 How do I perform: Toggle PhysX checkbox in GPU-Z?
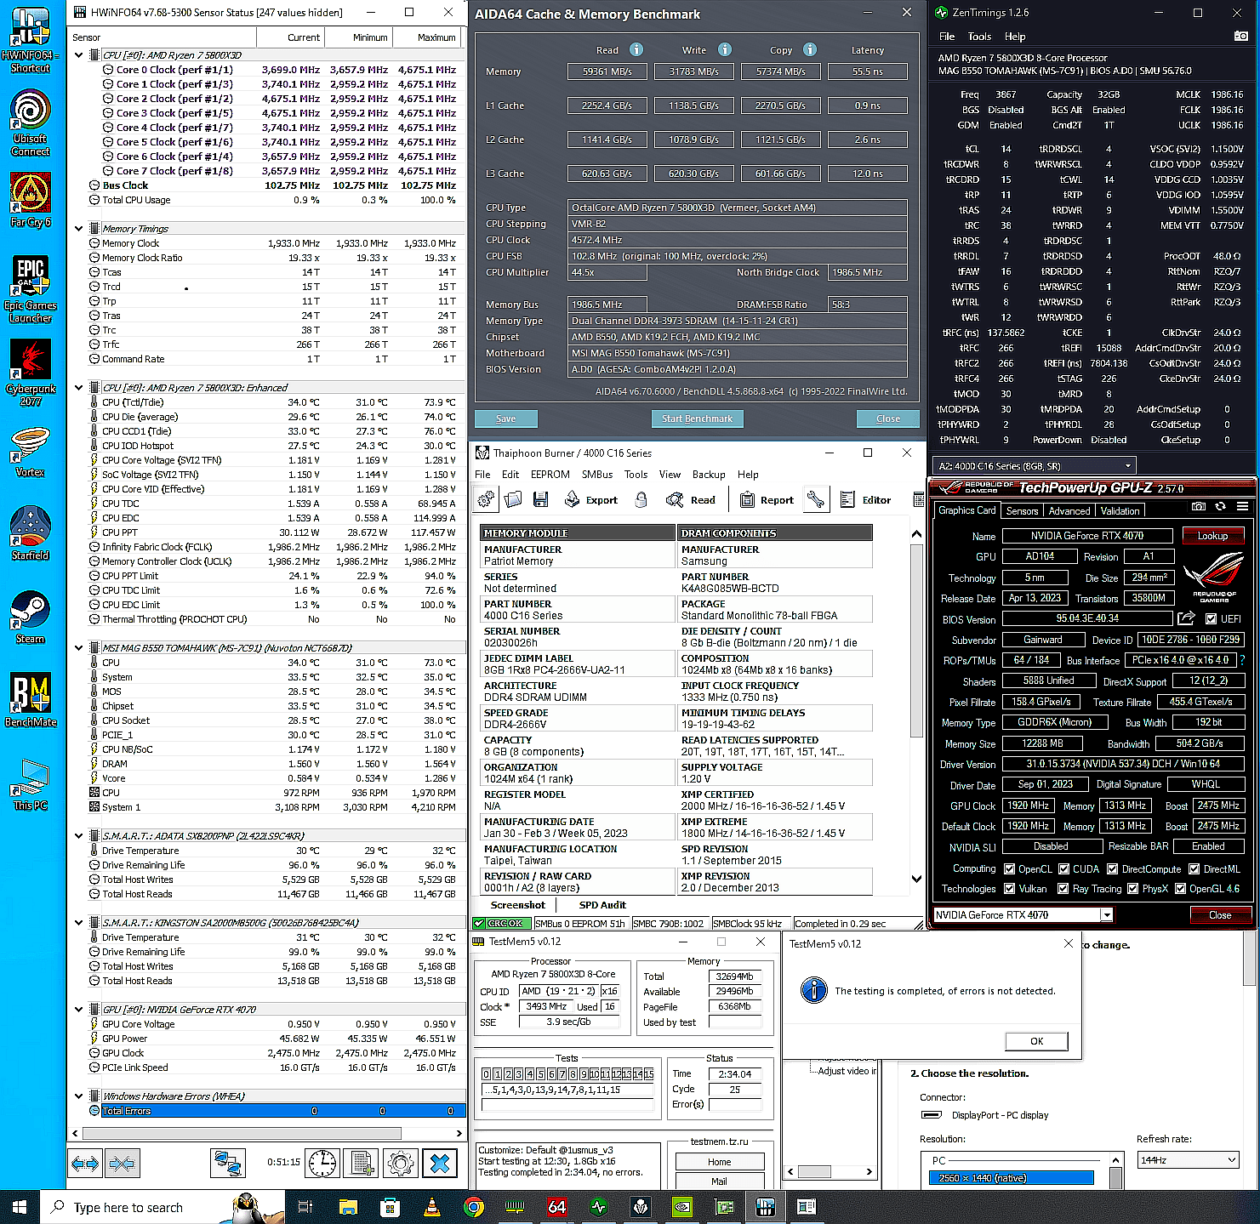click(1132, 888)
